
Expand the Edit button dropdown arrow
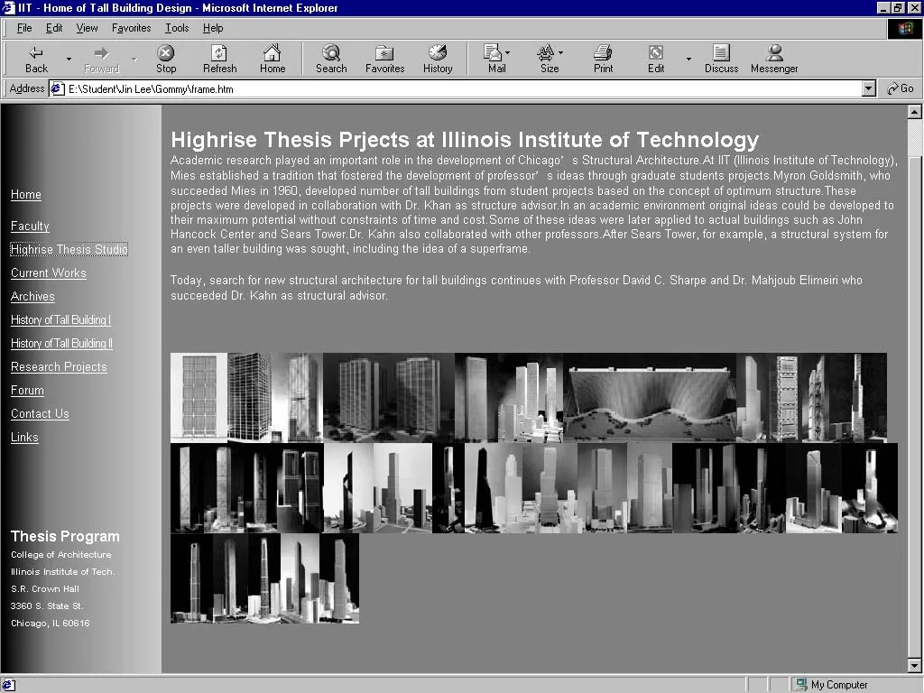point(688,59)
